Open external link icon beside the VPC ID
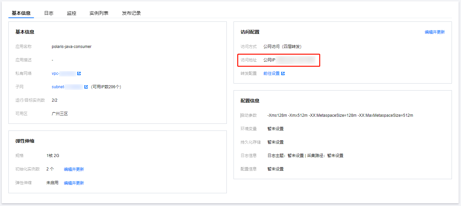The image size is (461, 206). tap(79, 73)
